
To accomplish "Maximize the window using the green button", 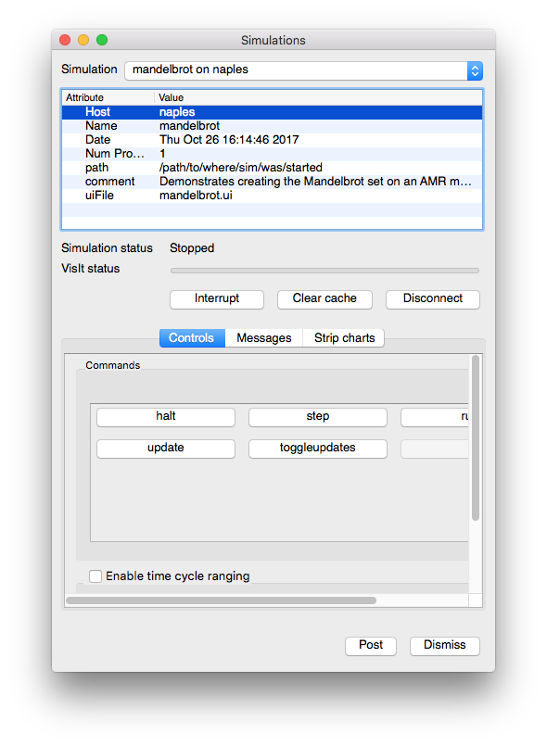I will coord(102,40).
